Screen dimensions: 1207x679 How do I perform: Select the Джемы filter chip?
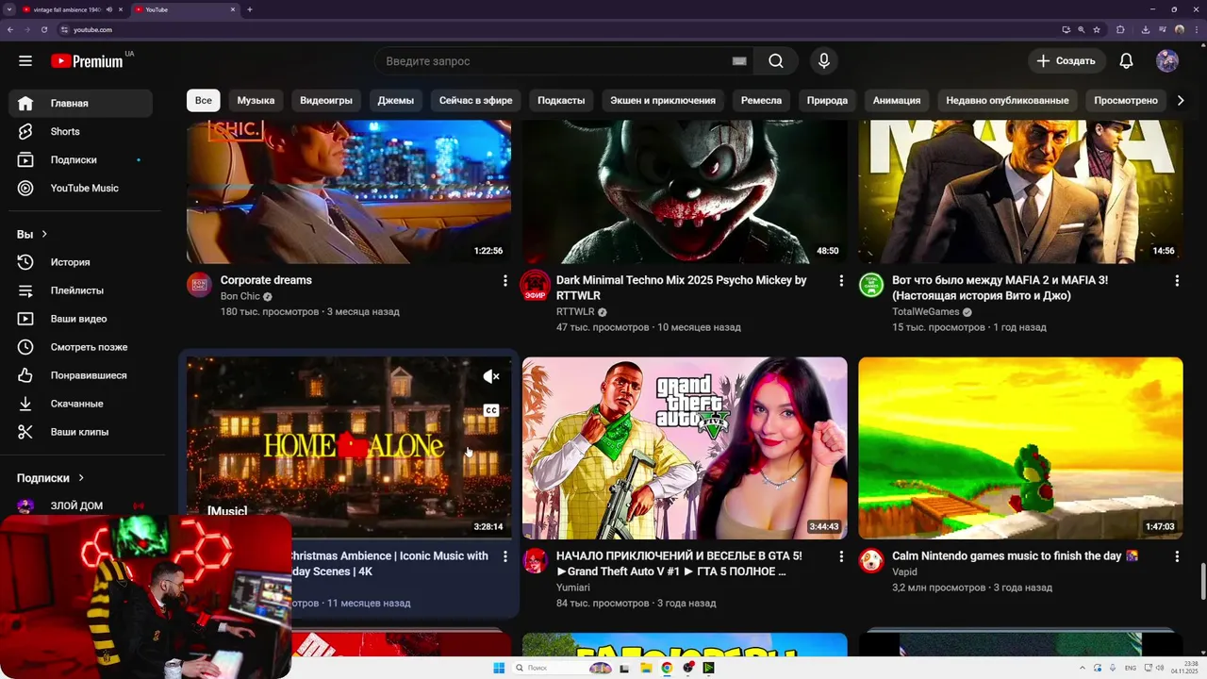395,100
